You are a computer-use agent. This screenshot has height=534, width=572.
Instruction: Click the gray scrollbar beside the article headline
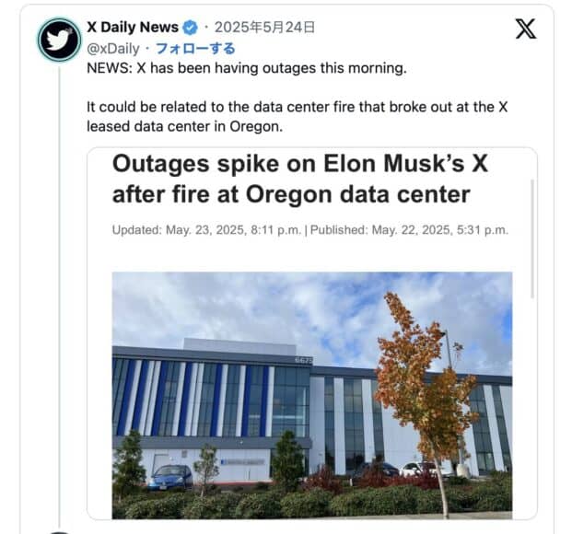(x=532, y=239)
